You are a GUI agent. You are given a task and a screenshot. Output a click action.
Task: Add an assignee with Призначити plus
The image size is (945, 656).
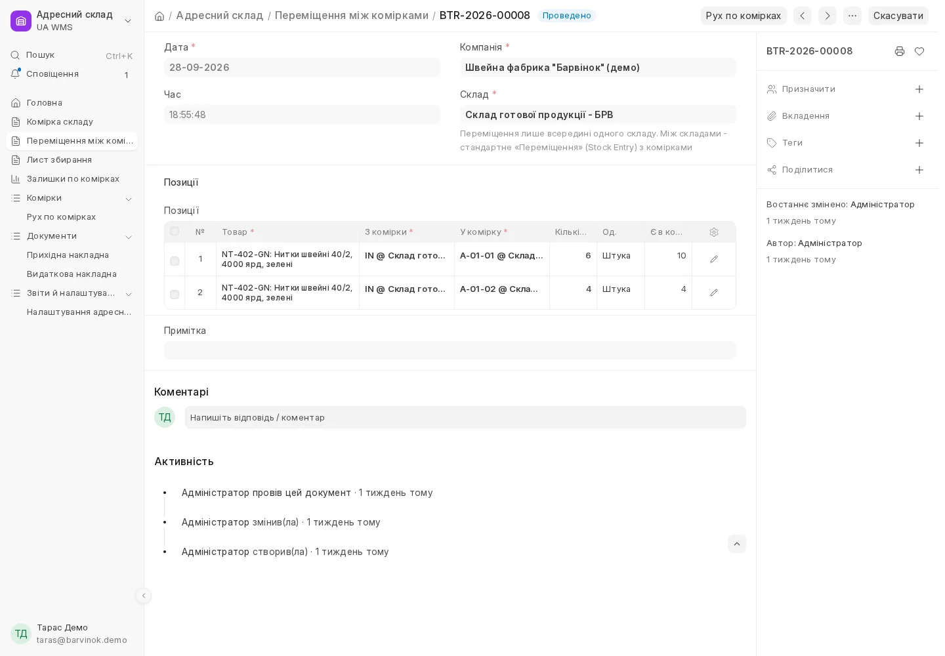click(x=919, y=89)
